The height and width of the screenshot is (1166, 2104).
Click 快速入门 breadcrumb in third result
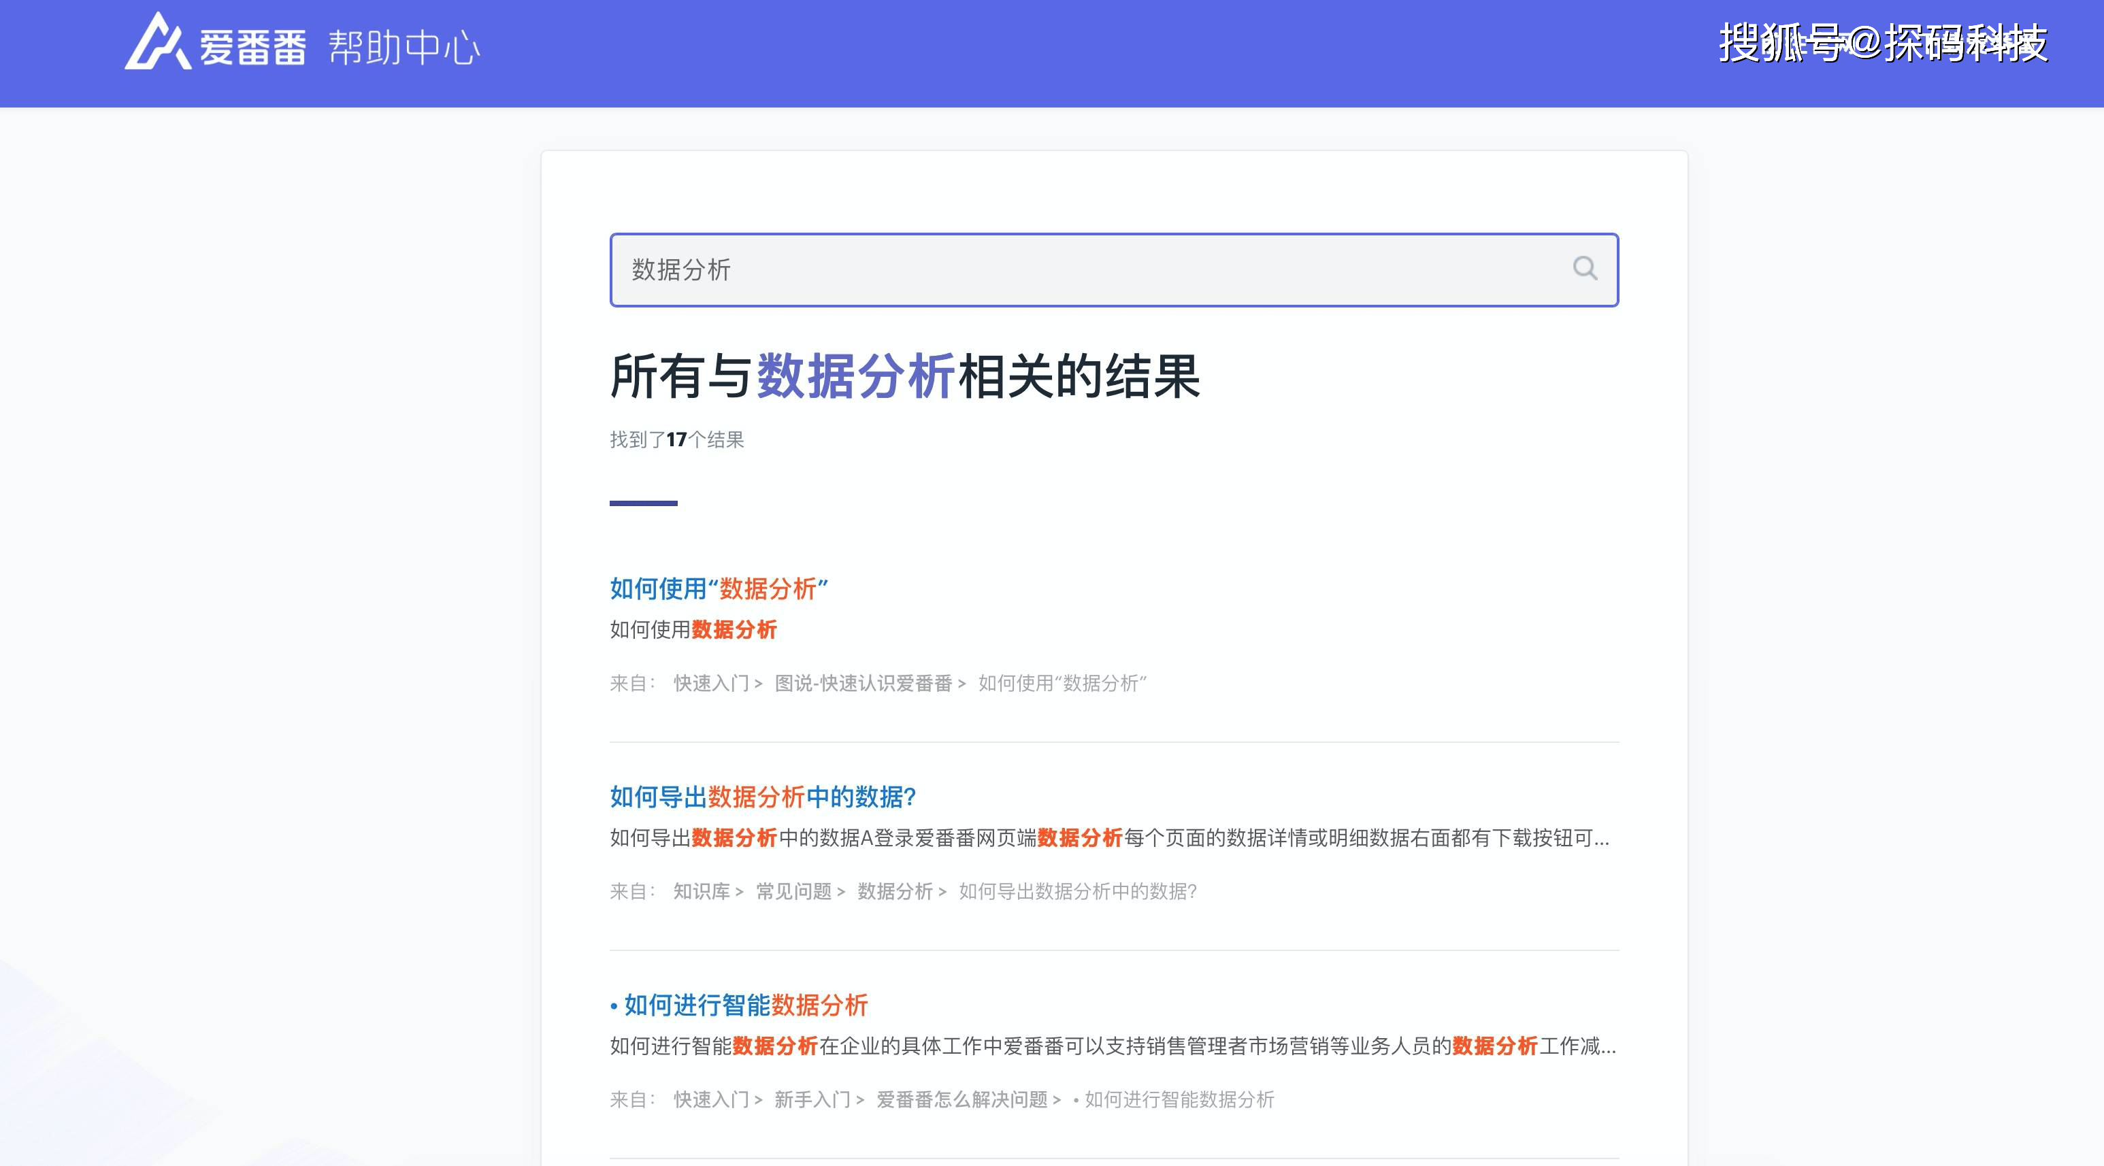click(710, 1100)
